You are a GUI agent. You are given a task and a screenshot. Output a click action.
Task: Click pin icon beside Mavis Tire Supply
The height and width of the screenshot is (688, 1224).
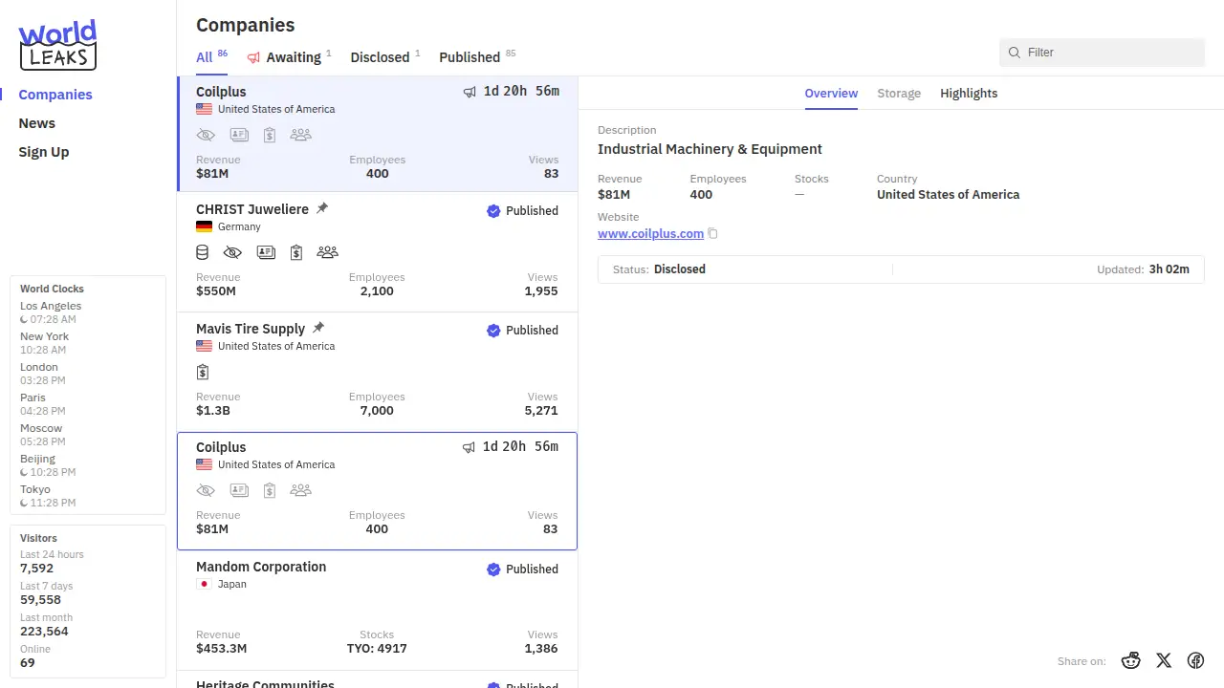point(318,328)
